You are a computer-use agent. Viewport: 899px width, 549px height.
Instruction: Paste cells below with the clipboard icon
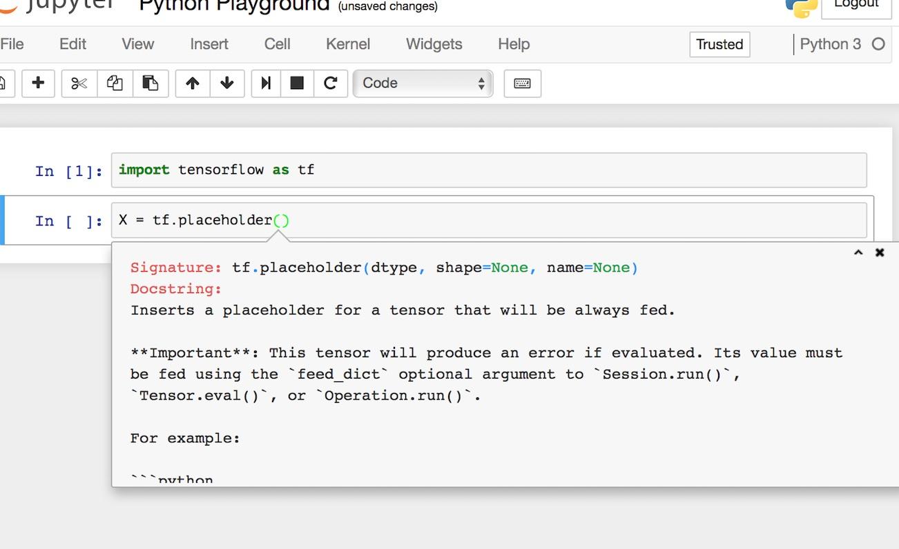point(150,83)
